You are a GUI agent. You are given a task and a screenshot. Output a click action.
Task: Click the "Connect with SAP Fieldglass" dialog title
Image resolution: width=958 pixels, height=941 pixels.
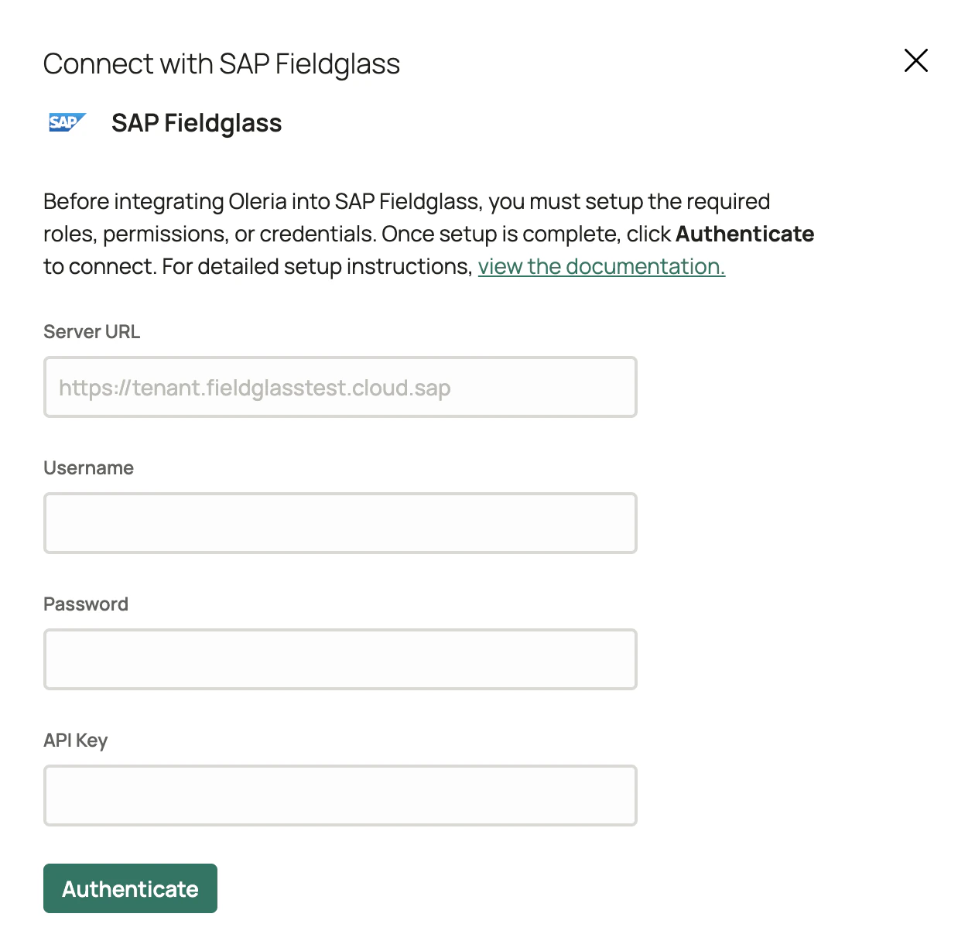pos(221,63)
